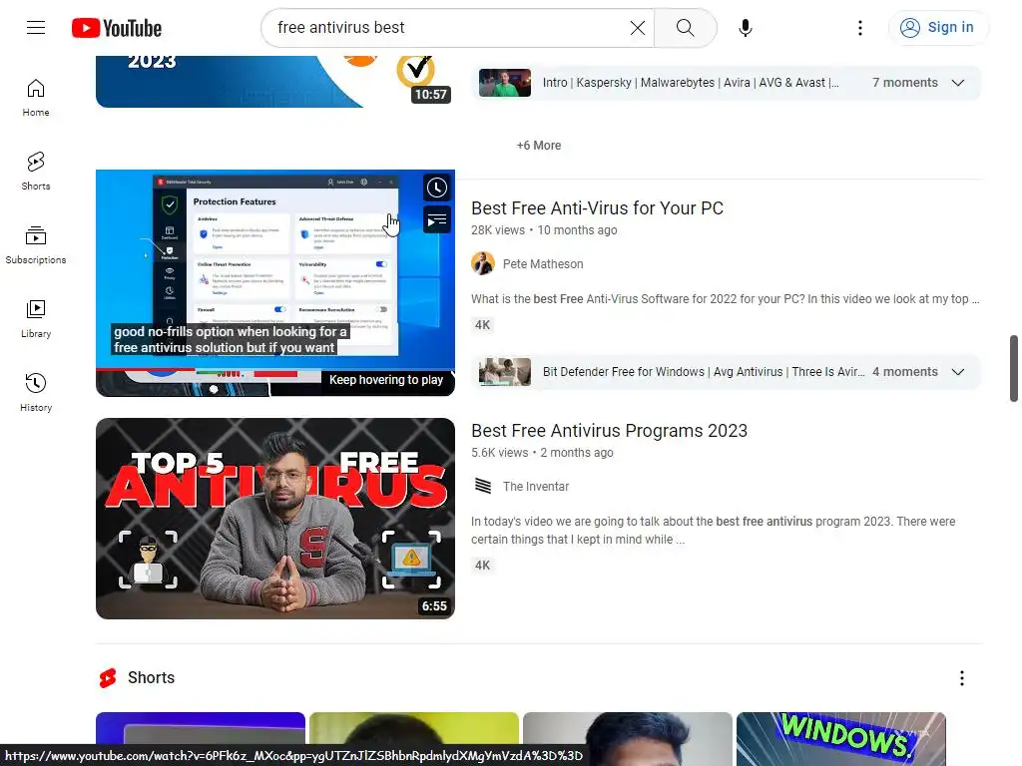Click the 'Shorts' shelf heading text
This screenshot has height=766, width=1022.
(x=152, y=678)
